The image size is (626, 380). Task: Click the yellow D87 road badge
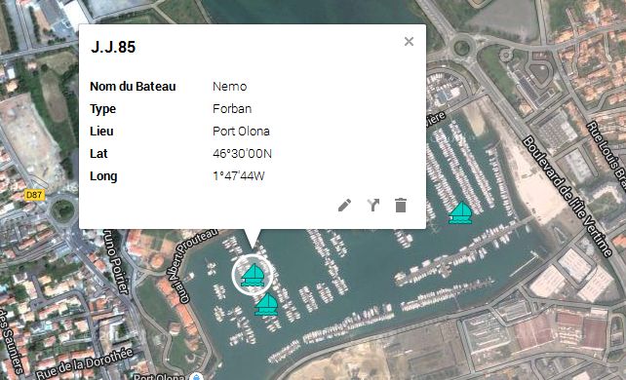[34, 195]
